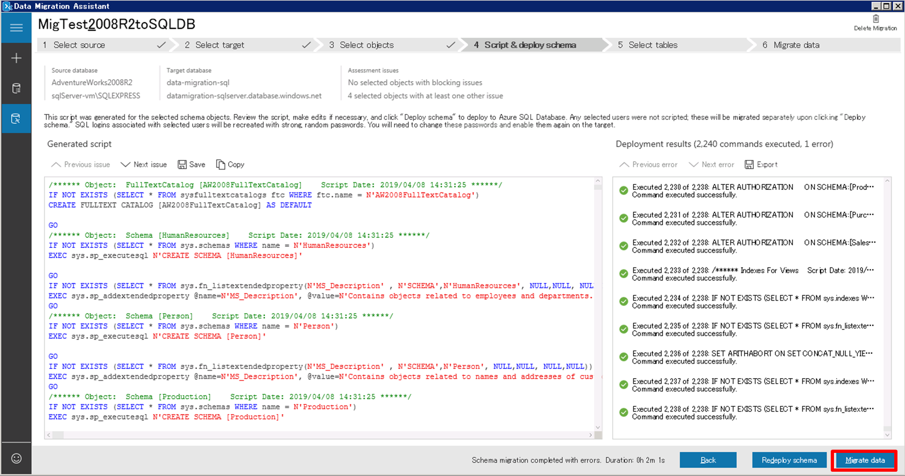905x476 pixels.
Task: Click success icon for command 2,236
Action: [x=624, y=357]
